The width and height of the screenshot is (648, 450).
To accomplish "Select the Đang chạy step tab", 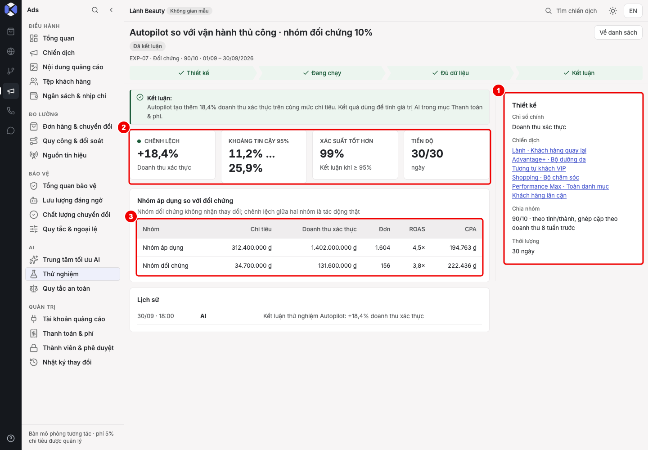I will point(322,73).
